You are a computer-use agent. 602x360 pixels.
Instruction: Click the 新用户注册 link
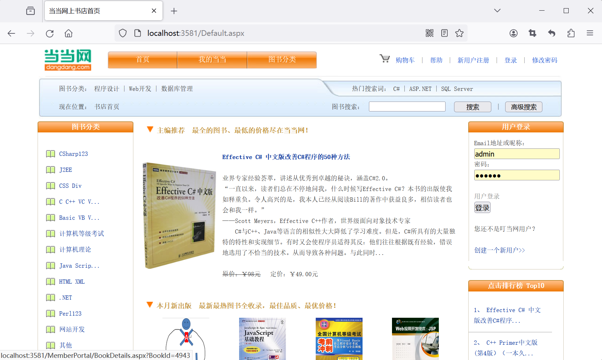473,60
